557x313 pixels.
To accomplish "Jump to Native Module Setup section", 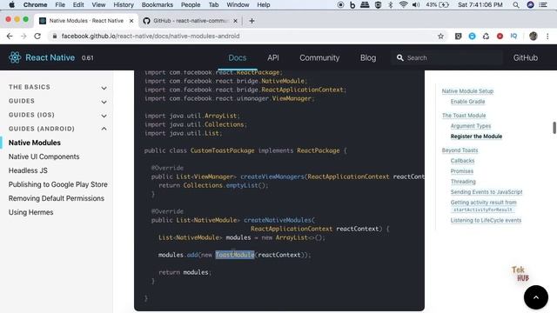I will 467,91.
